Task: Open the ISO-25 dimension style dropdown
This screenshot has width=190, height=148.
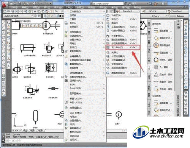Action: (156, 11)
